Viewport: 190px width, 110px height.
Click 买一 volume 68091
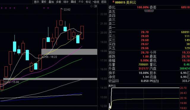pyautogui.click(x=185, y=32)
